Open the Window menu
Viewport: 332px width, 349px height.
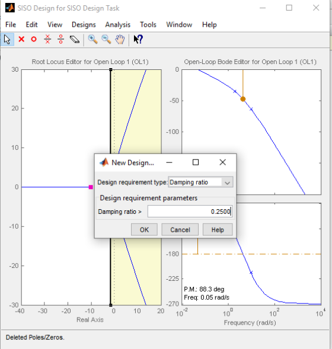tap(179, 25)
